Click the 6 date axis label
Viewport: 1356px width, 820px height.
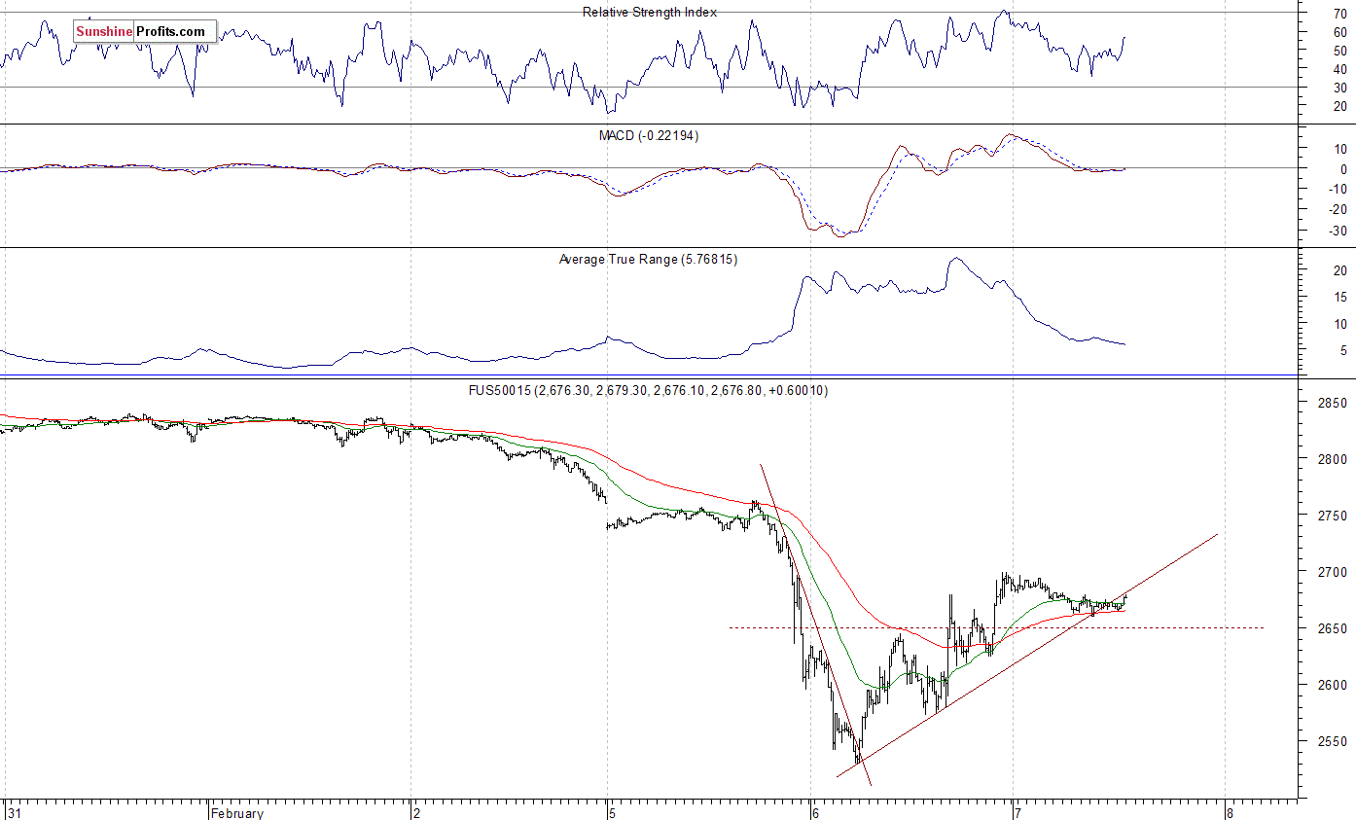tap(815, 812)
